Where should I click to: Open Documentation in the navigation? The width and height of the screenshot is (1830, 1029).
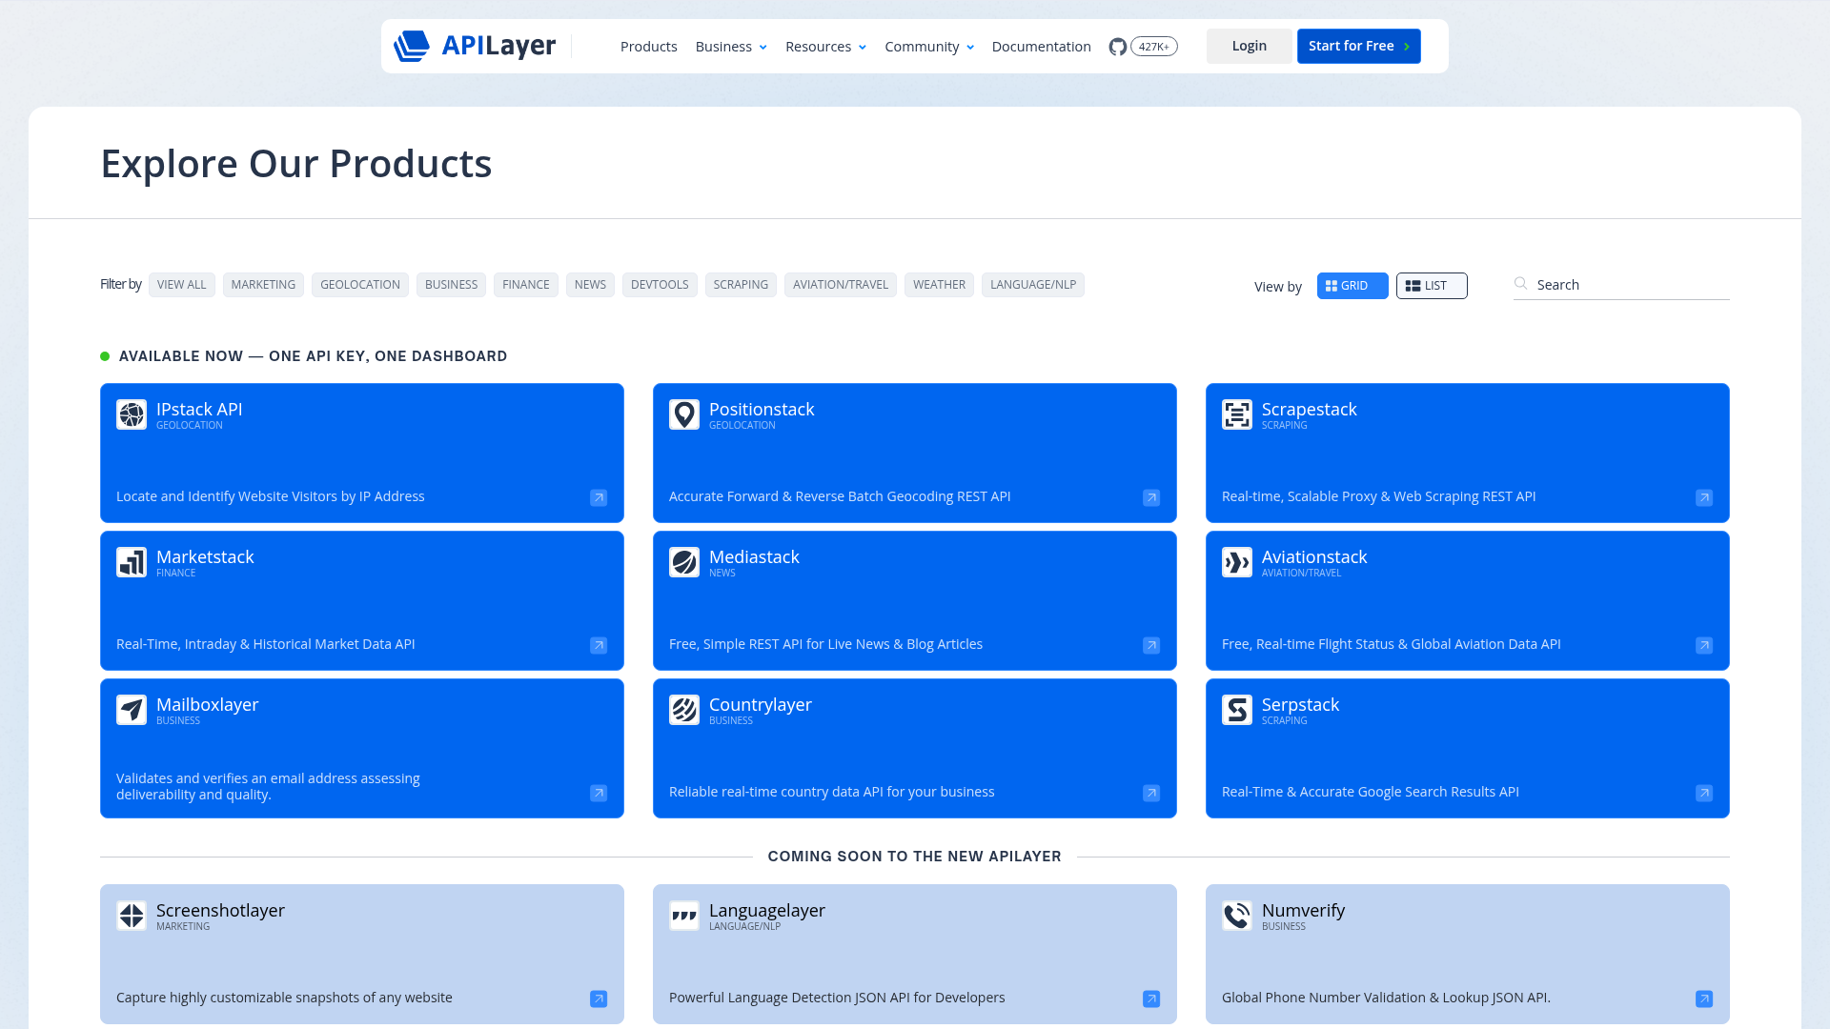1041,47
